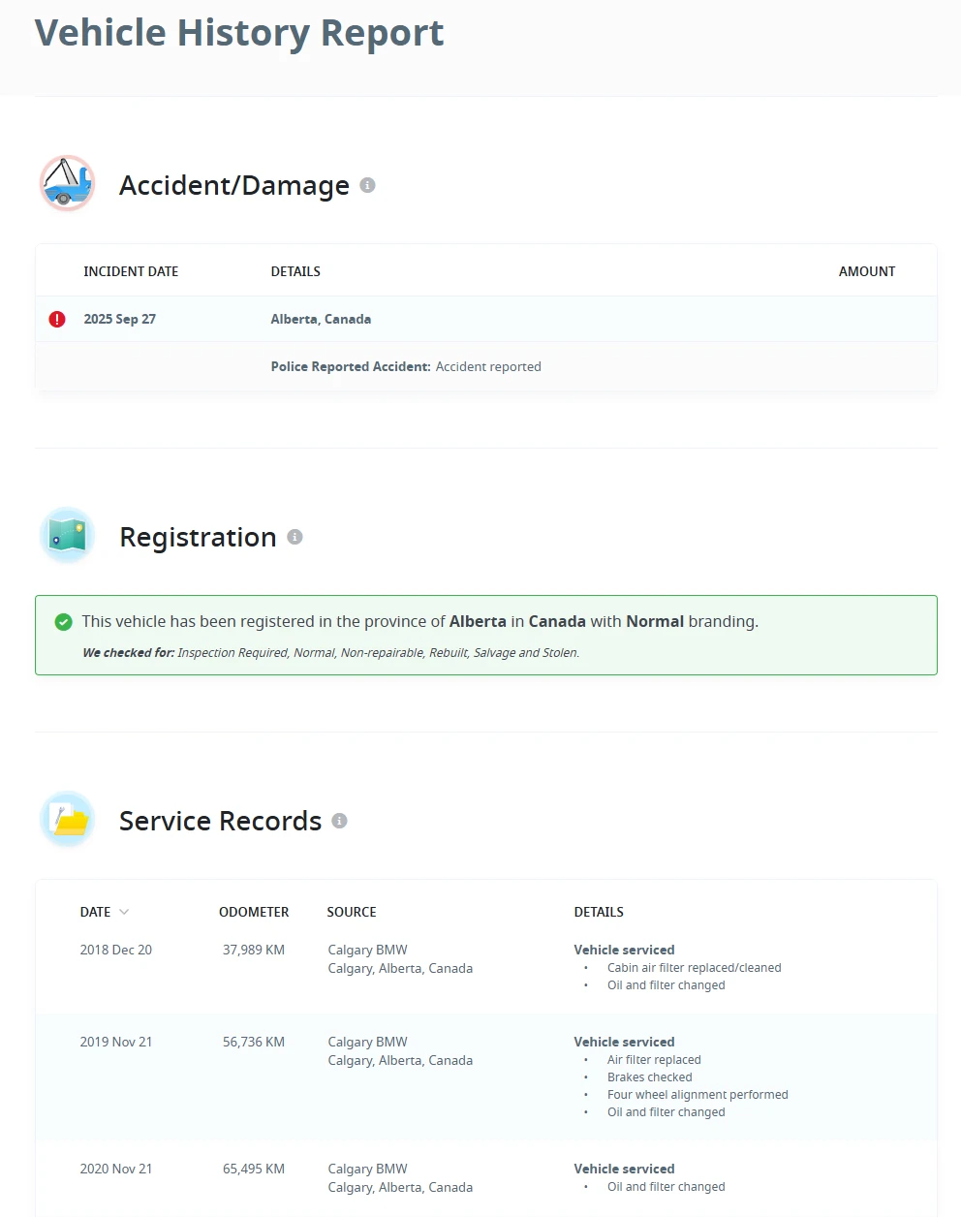Click the red alert icon beside 2025 Sep 27
Screen dimensions: 961x1217
[x=57, y=319]
